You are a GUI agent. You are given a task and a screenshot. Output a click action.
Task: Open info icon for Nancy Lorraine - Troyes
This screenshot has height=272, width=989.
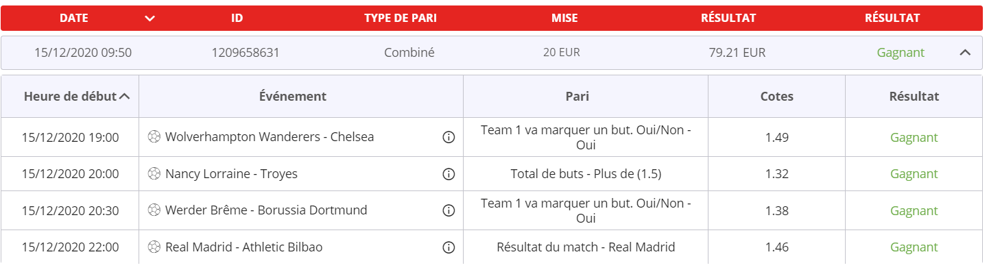(449, 174)
